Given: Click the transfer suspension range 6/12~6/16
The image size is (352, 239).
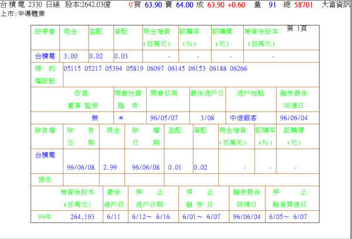Looking at the screenshot, I should click(x=151, y=217).
